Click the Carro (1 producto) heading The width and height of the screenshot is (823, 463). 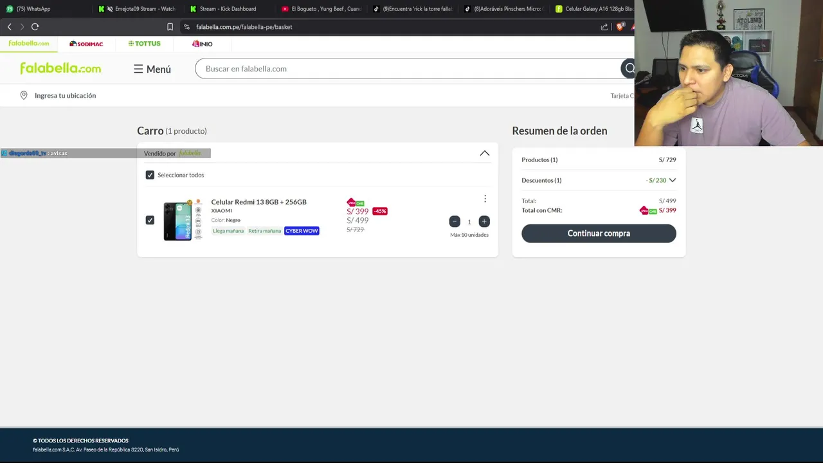tap(172, 131)
